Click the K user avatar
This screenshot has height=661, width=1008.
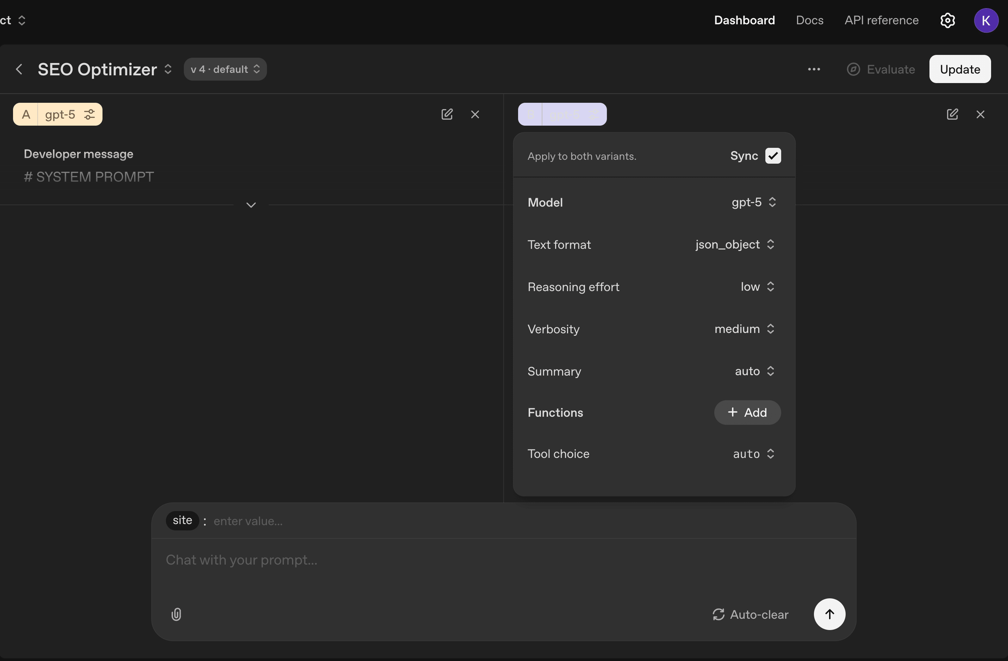pyautogui.click(x=985, y=20)
